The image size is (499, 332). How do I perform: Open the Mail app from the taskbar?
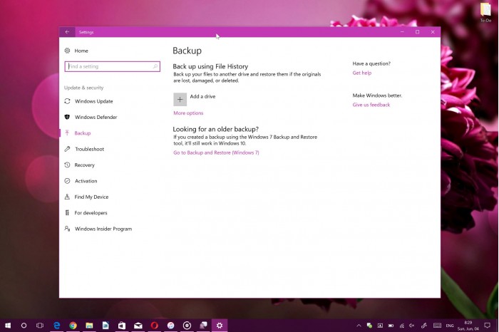(x=138, y=326)
